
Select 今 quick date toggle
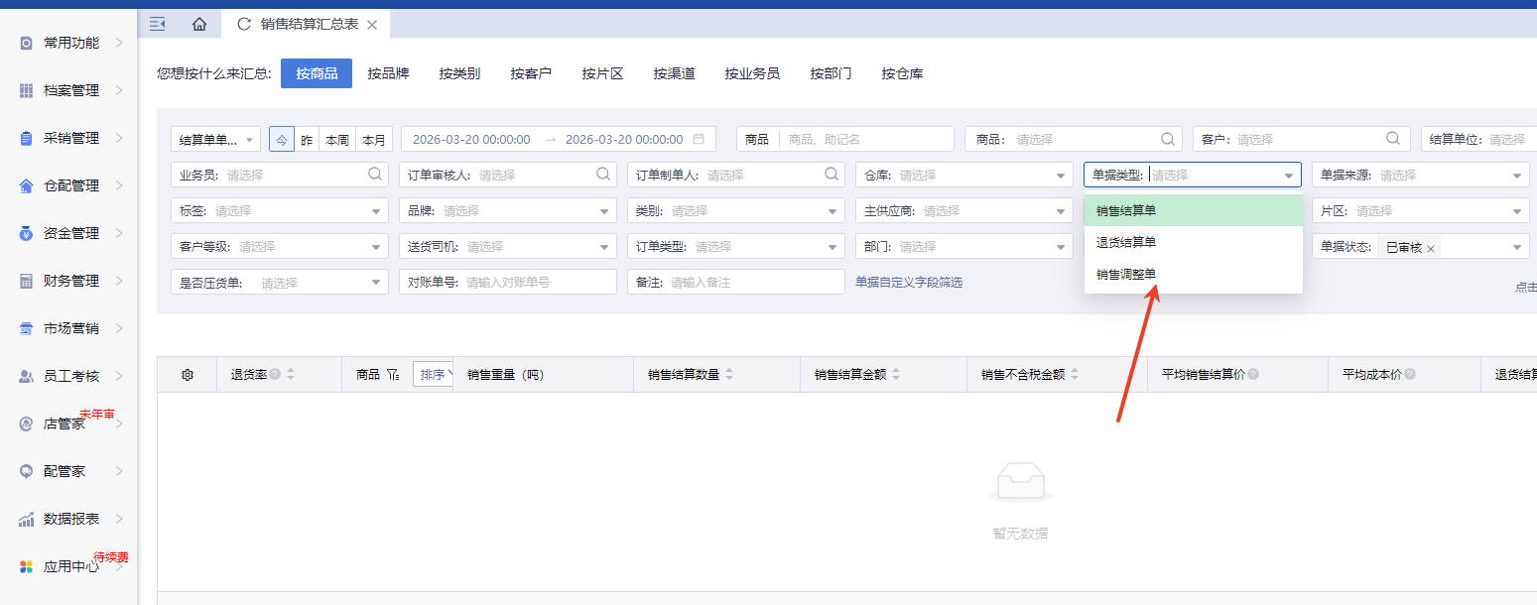point(281,140)
